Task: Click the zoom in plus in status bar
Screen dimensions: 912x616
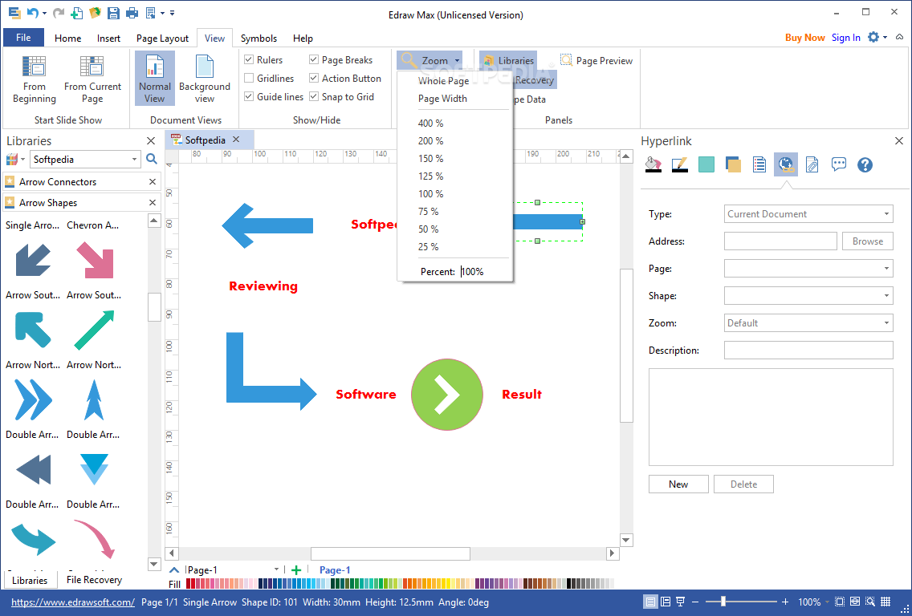Action: click(785, 602)
